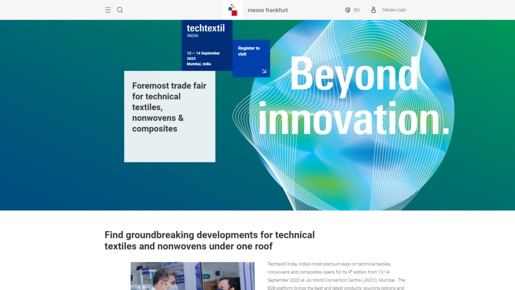515x290 pixels.
Task: Click the user profile icon
Action: click(x=374, y=10)
